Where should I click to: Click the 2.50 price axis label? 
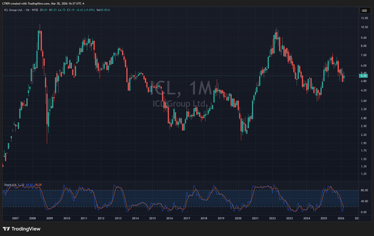coord(364,126)
